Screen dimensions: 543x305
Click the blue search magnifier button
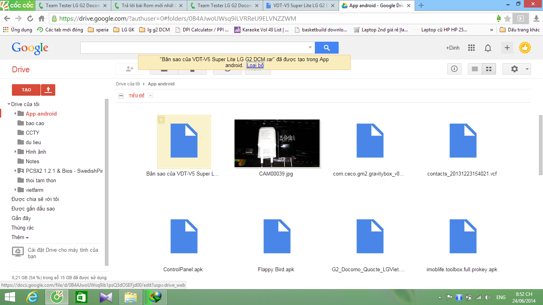pyautogui.click(x=327, y=48)
